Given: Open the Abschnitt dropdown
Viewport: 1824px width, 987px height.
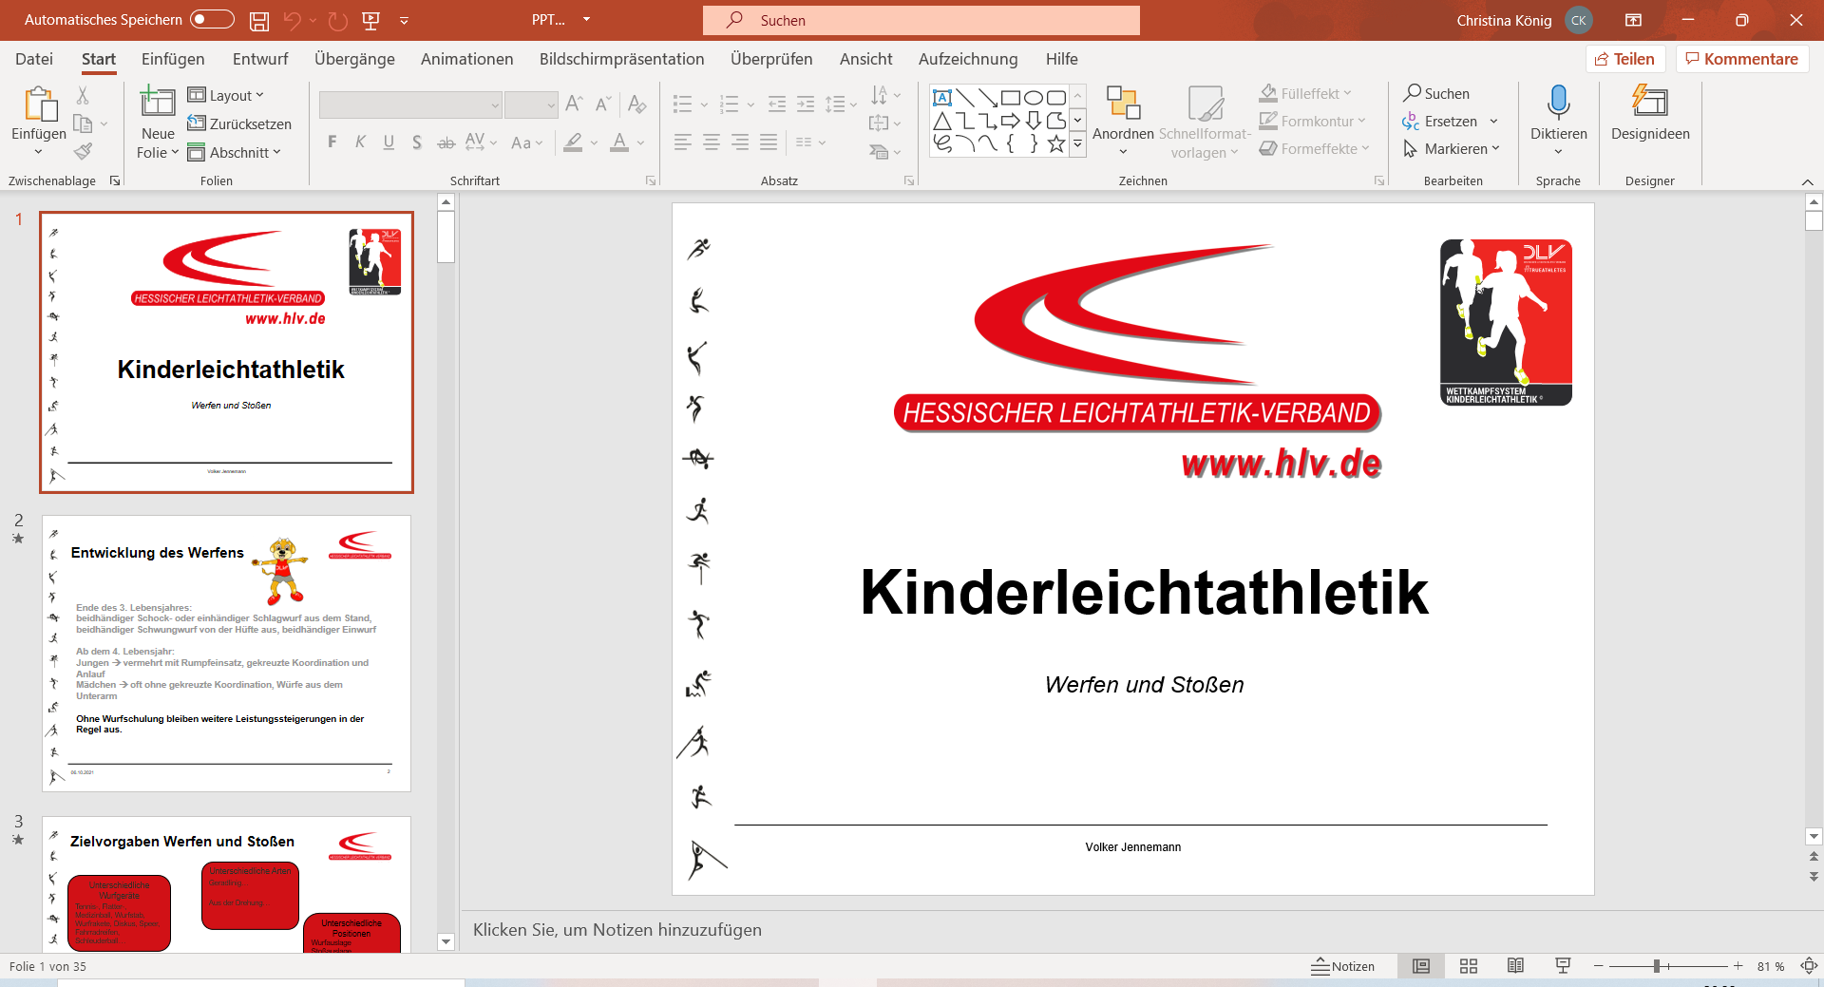Looking at the screenshot, I should point(235,152).
